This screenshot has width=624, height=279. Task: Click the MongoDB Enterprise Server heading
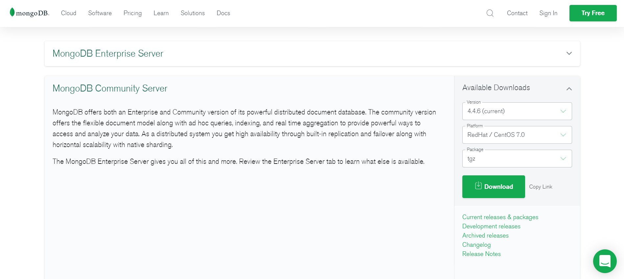pyautogui.click(x=108, y=53)
